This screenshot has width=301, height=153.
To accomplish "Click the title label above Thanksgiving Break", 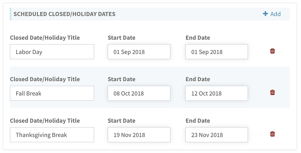I will [45, 121].
